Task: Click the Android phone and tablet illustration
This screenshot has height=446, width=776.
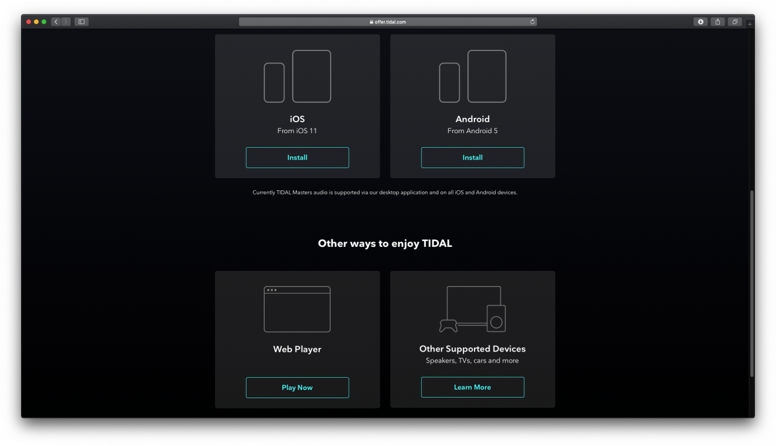Action: (x=473, y=76)
